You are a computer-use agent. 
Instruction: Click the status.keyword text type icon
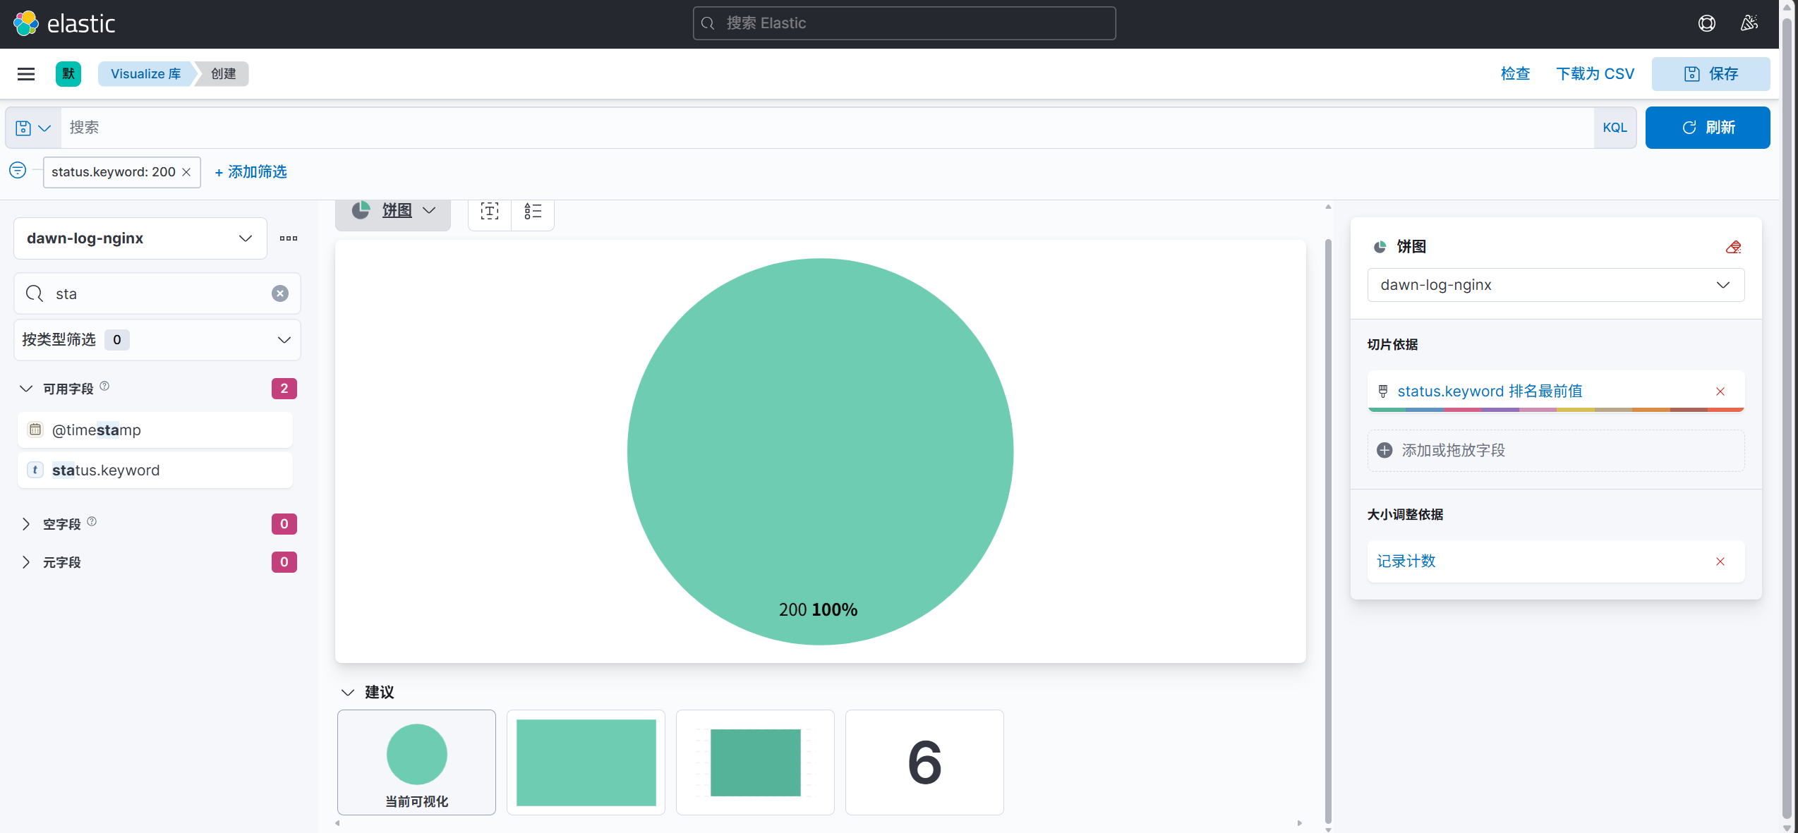35,470
